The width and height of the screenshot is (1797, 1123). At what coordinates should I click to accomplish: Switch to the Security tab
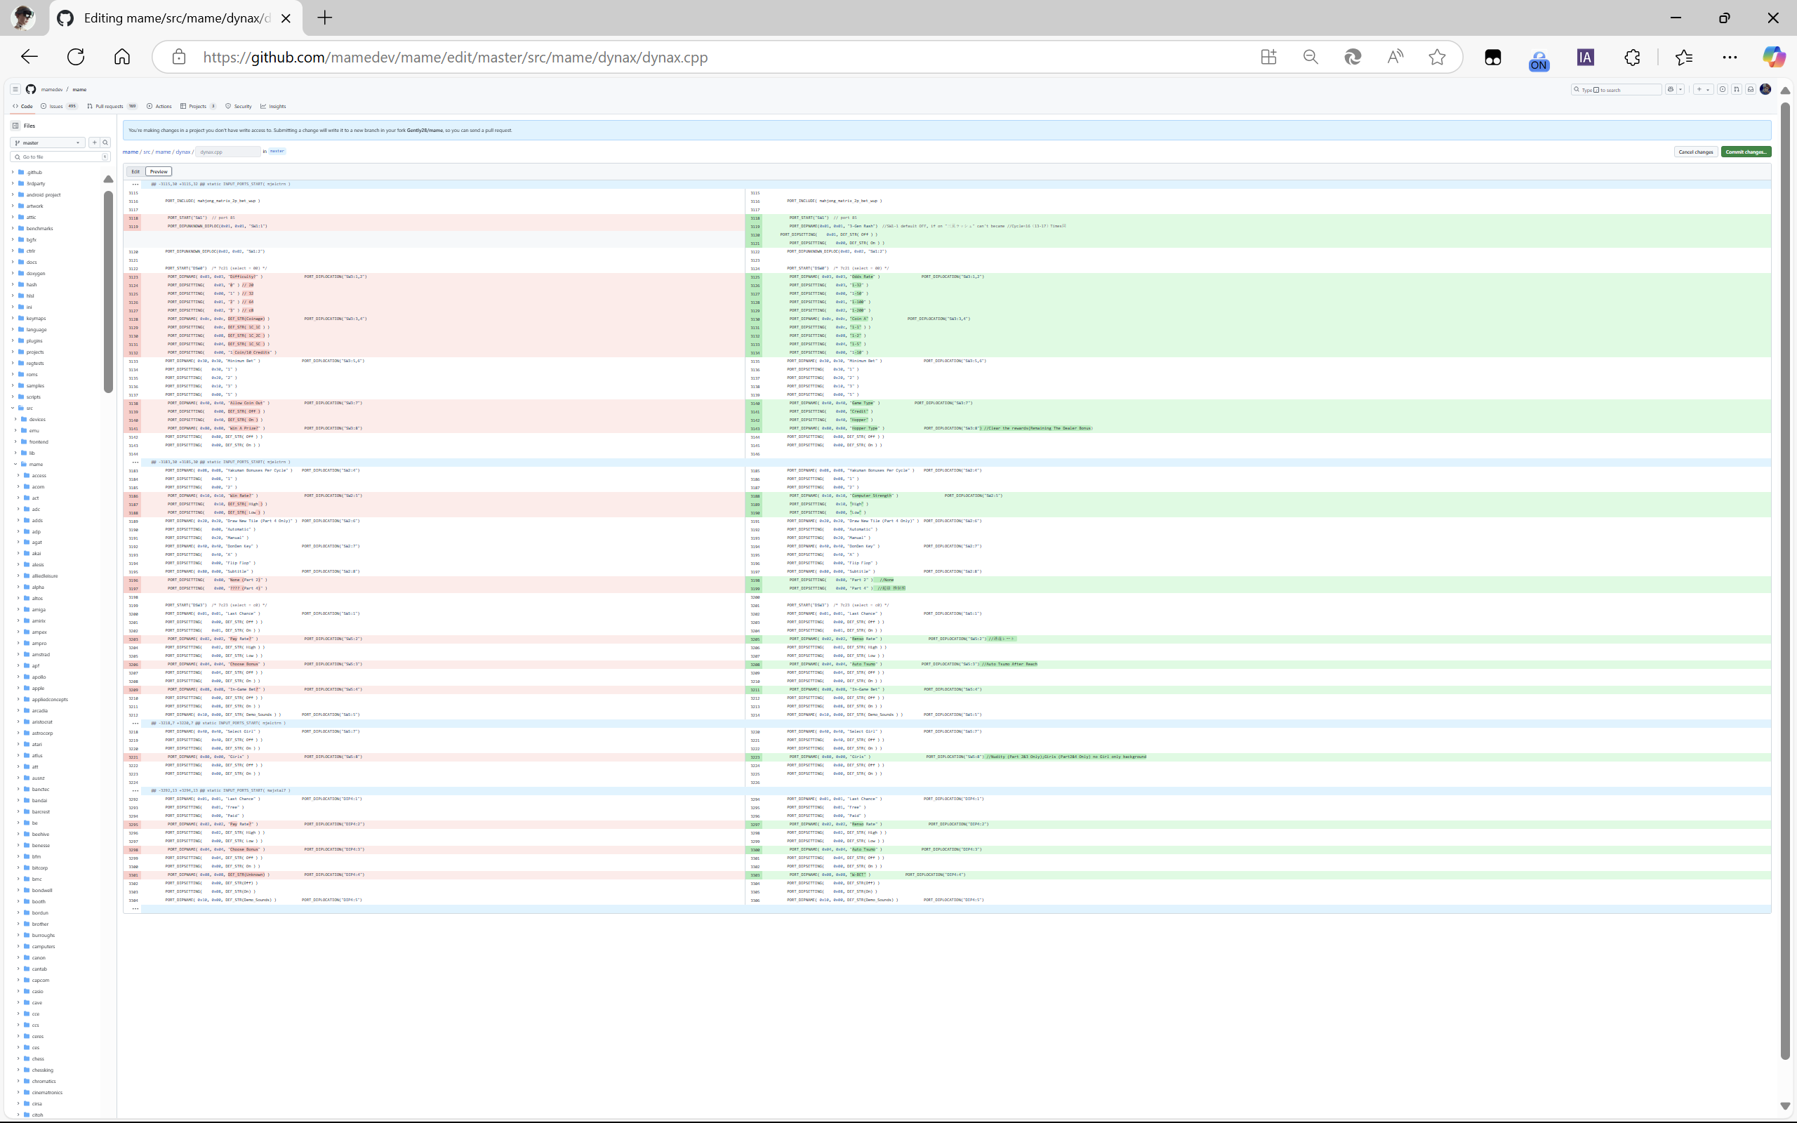coord(239,106)
